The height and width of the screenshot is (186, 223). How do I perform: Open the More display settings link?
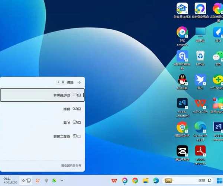click(x=71, y=166)
